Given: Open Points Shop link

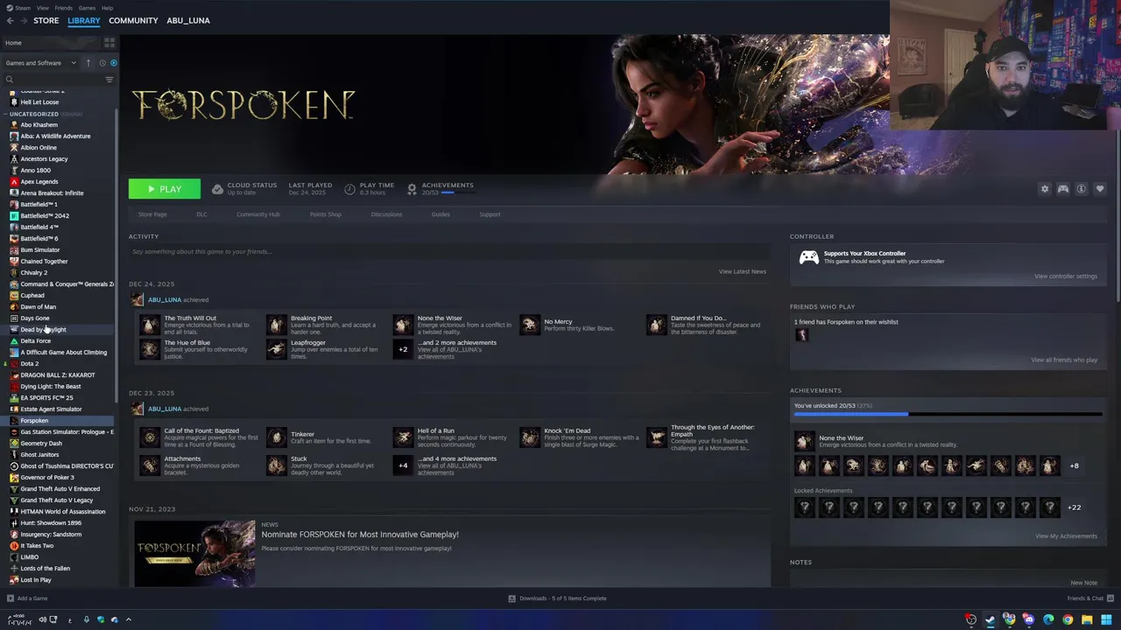Looking at the screenshot, I should click(325, 214).
